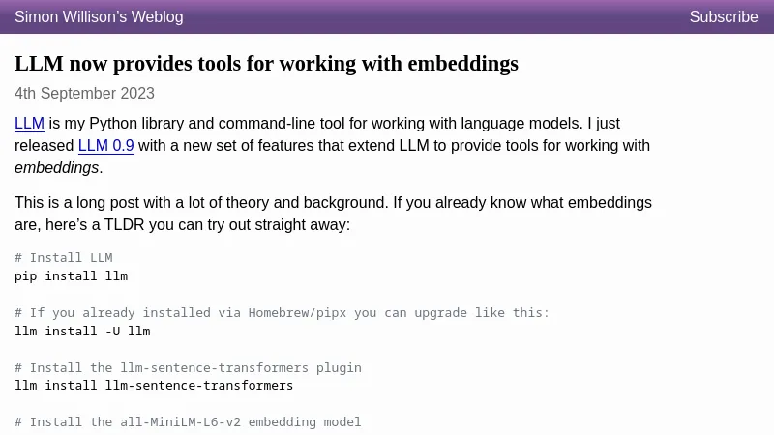Click the Homebrew/pipx upgrade comment line

click(282, 313)
